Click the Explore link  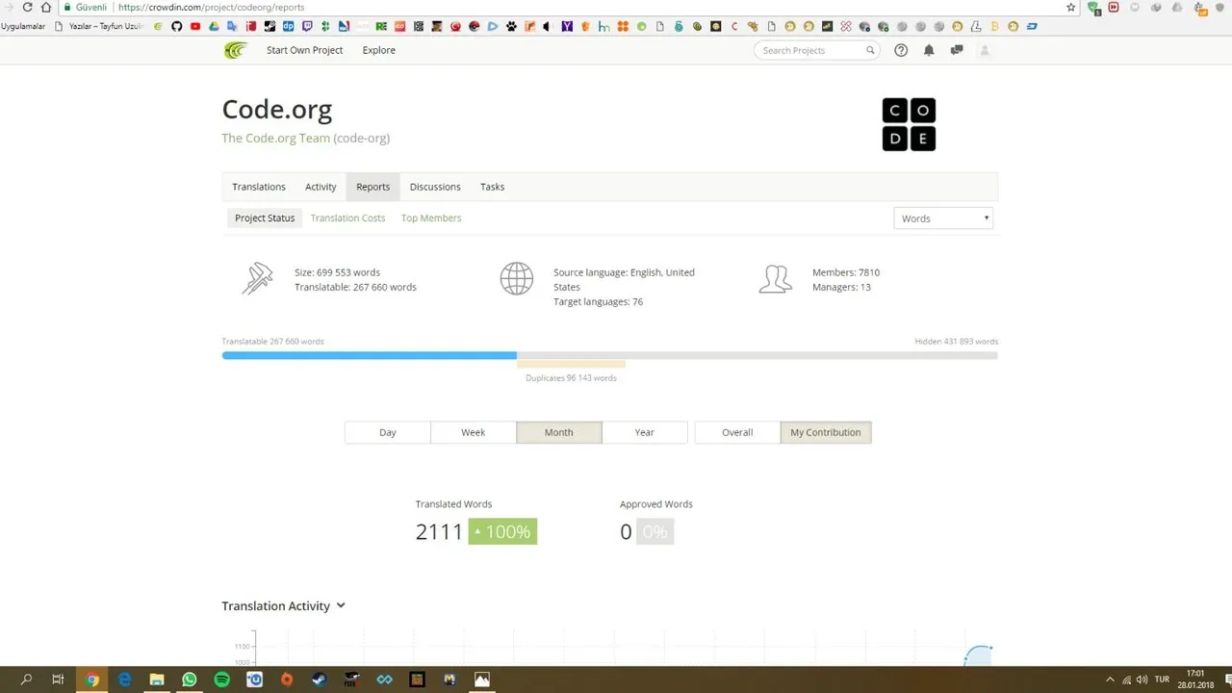pyautogui.click(x=379, y=50)
